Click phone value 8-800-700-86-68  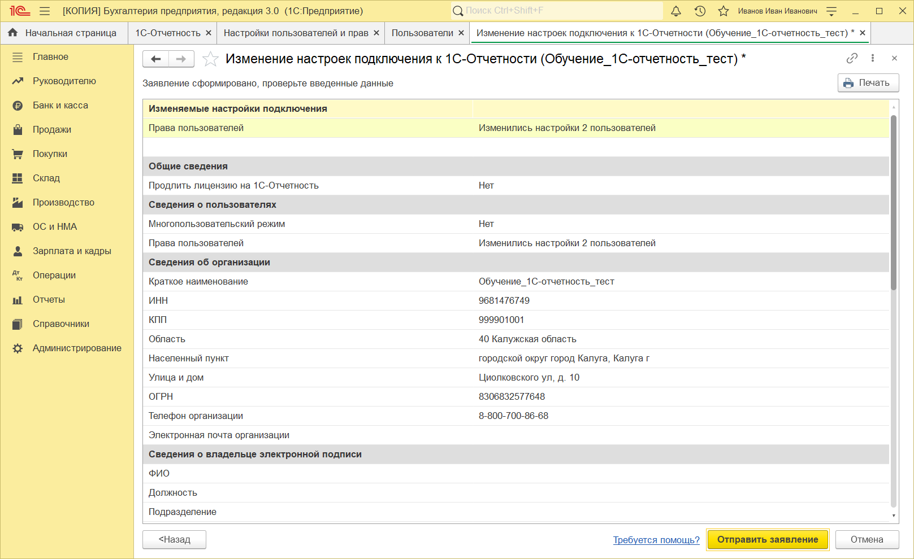click(x=513, y=416)
